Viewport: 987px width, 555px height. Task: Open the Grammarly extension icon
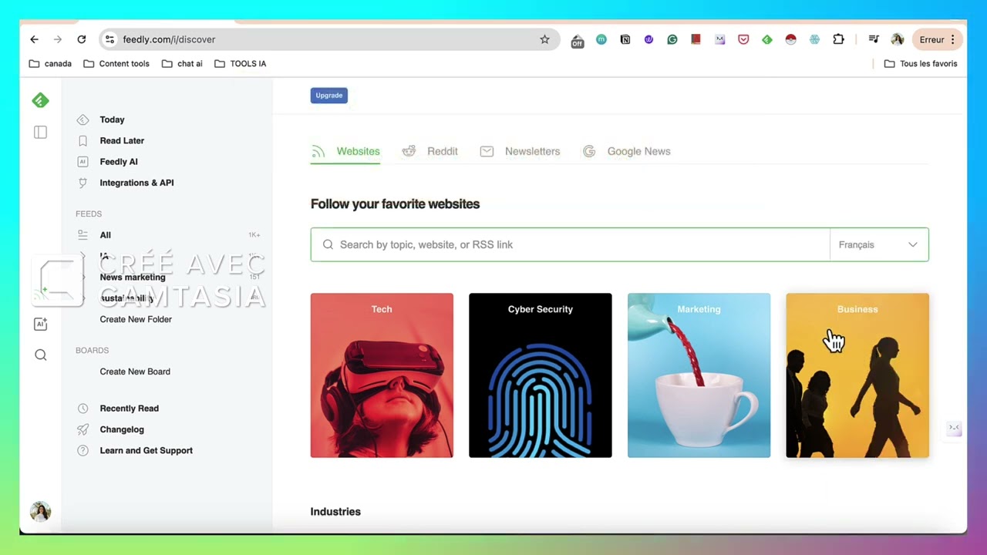click(672, 39)
